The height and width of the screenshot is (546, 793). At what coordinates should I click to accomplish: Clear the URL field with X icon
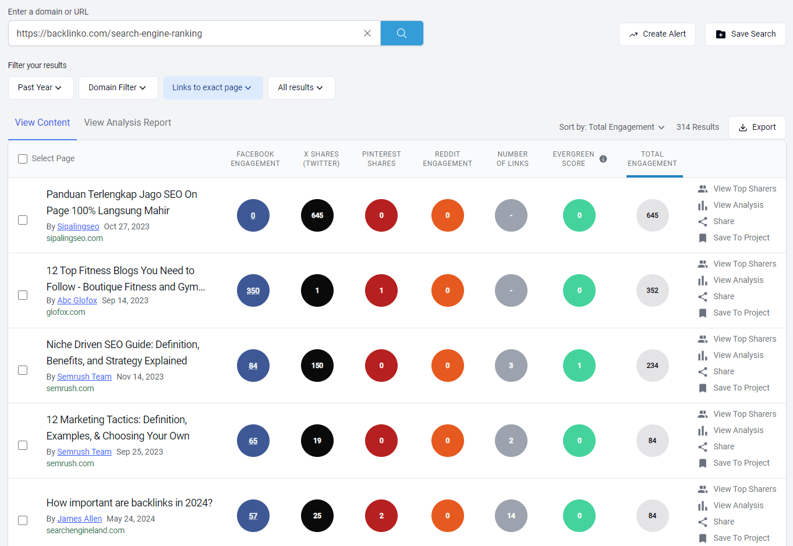tap(367, 33)
